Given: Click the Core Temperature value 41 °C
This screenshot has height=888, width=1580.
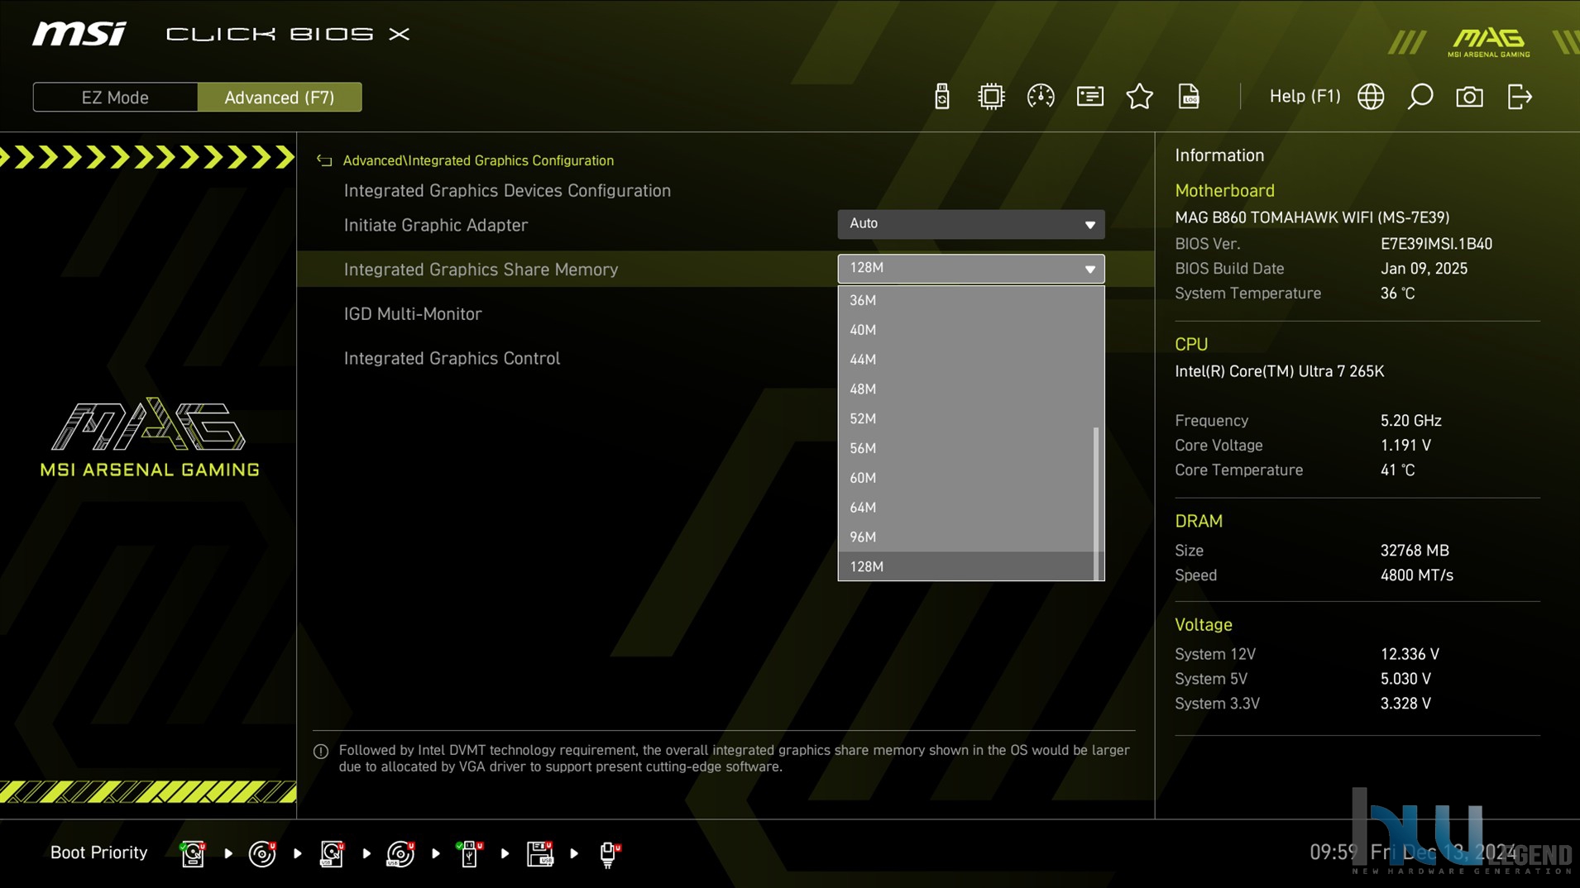Looking at the screenshot, I should click(1397, 470).
